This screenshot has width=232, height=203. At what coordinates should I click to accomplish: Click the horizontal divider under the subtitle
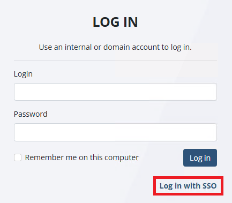coord(115,61)
